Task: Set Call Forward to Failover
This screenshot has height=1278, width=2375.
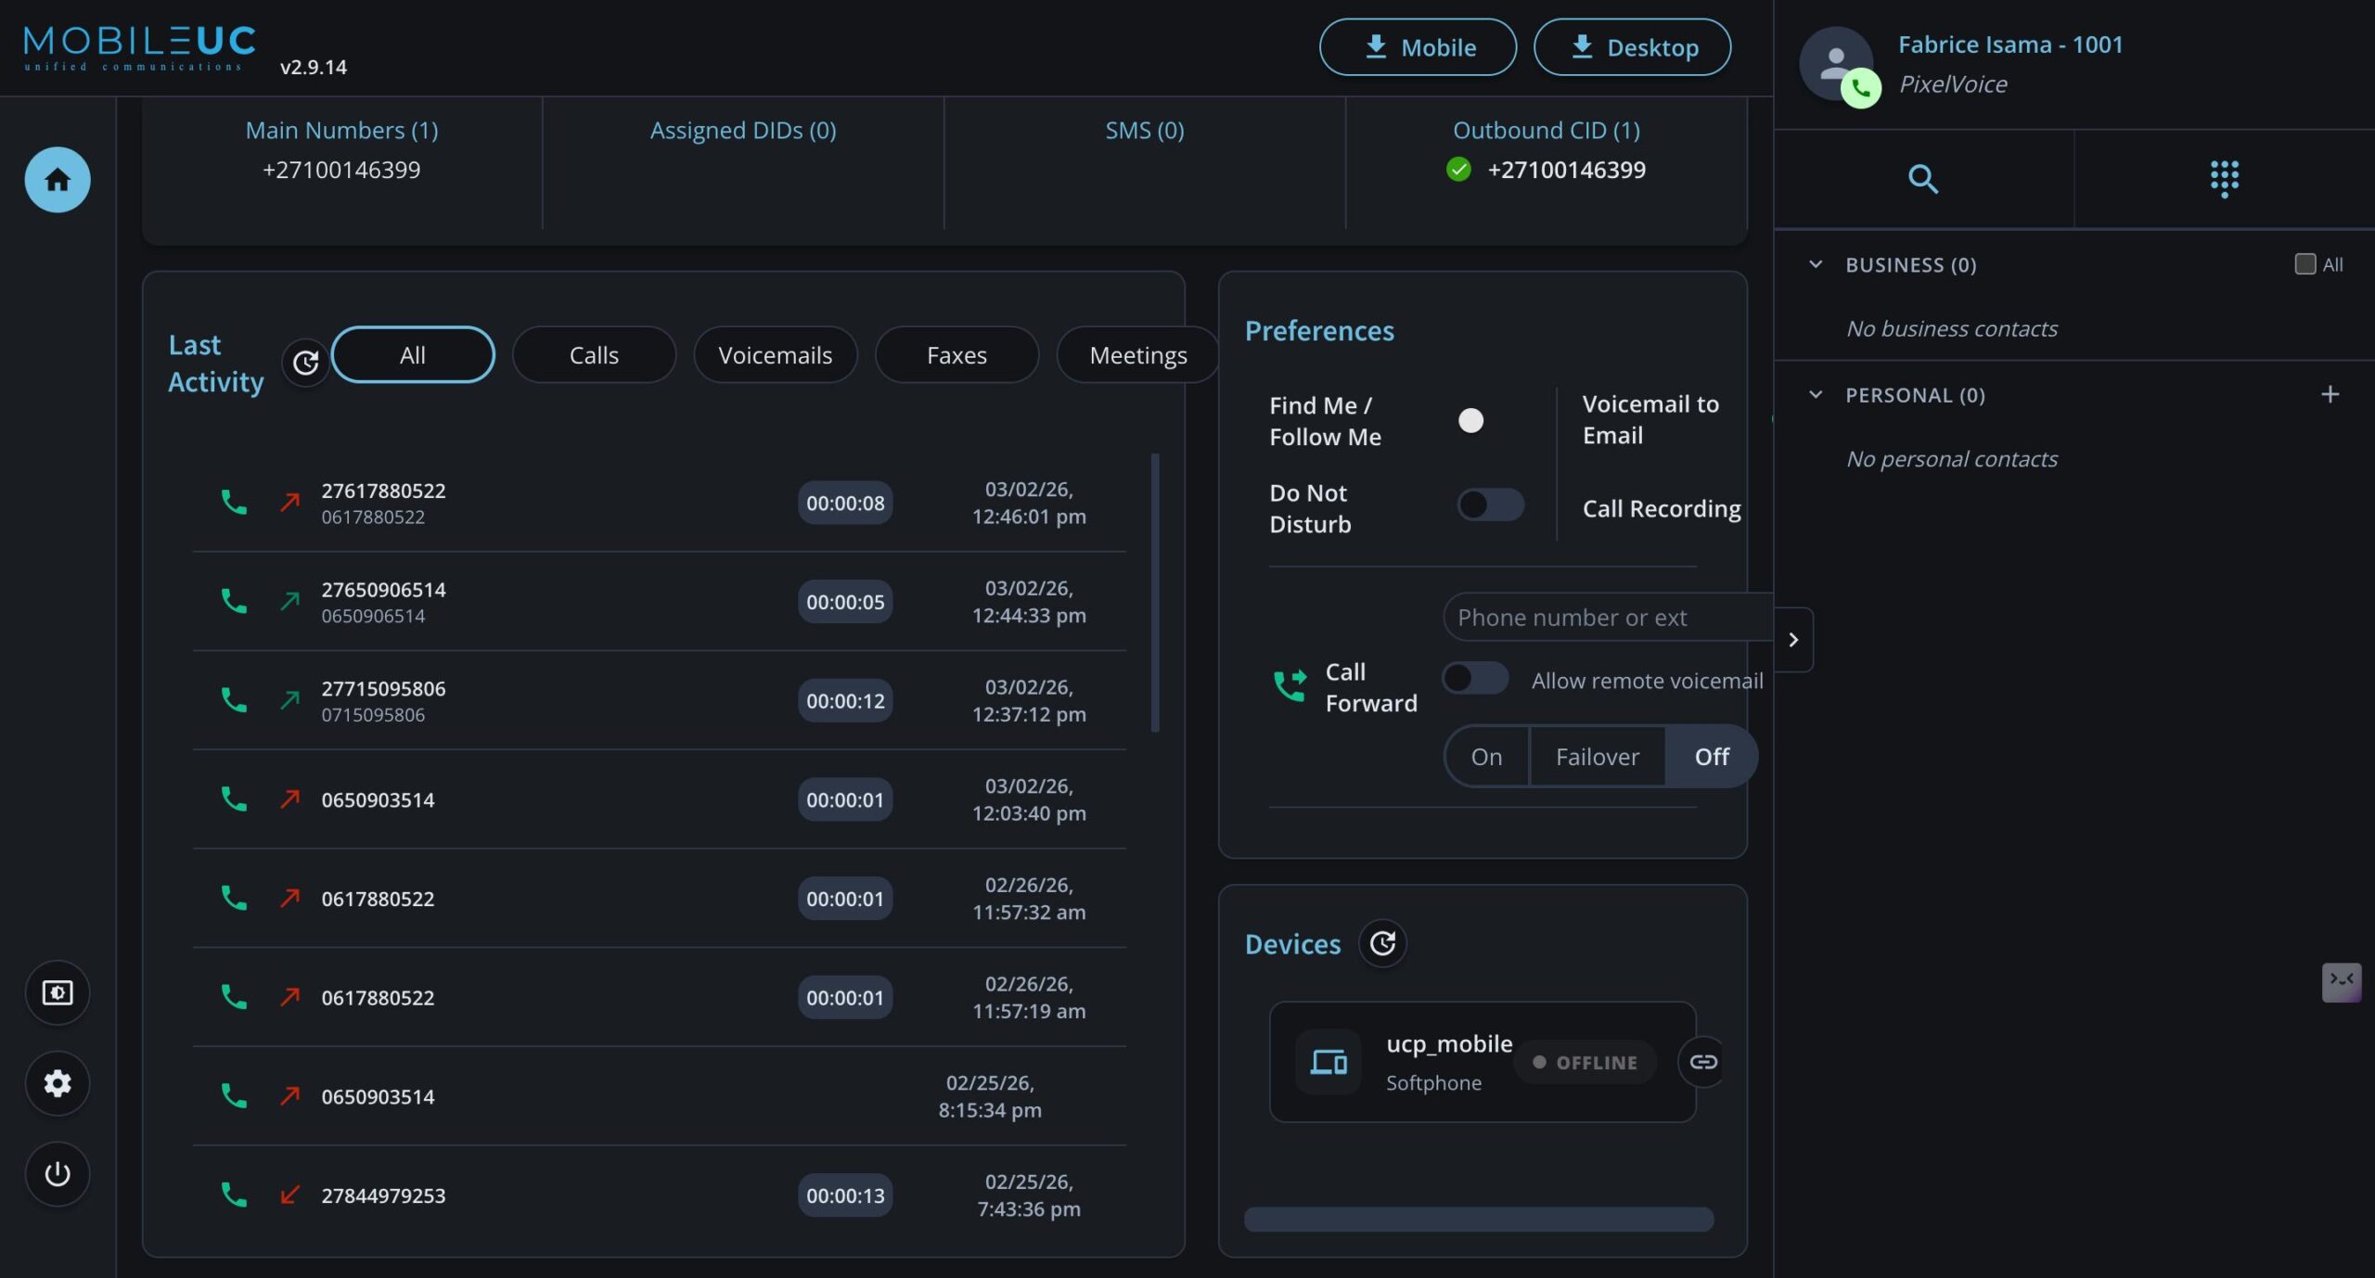Action: click(1597, 757)
